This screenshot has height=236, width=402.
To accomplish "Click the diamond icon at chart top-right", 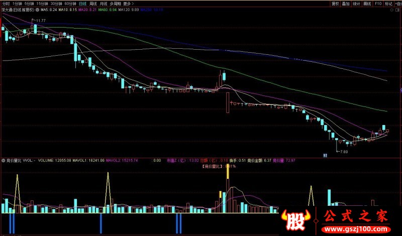I will pos(391,10).
